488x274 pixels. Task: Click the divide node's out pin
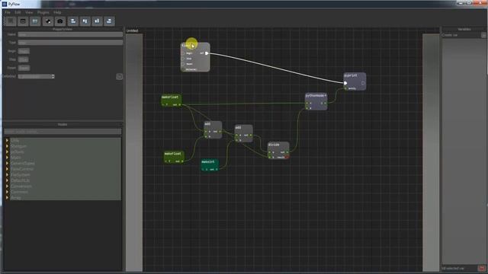coord(287,152)
